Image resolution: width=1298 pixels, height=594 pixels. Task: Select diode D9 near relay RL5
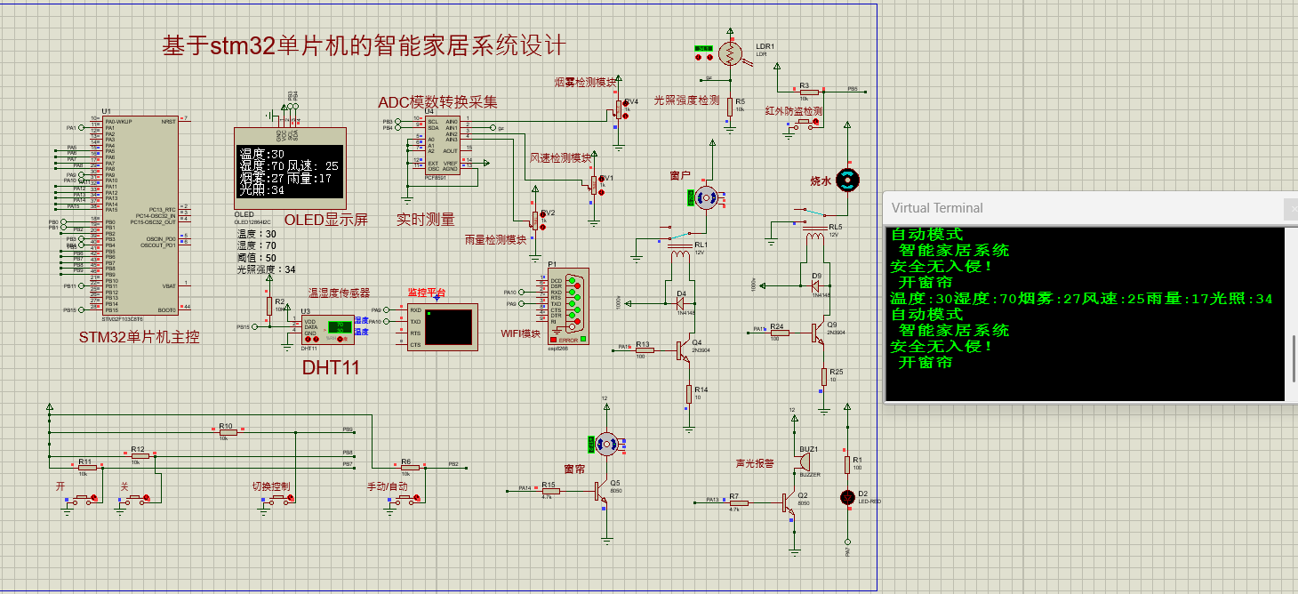pos(815,285)
